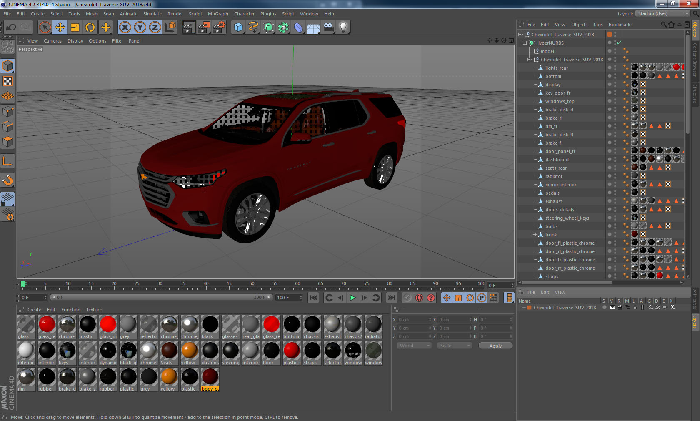The image size is (700, 421).
Task: Toggle layer Solo column for Chevrolet layer
Action: [604, 307]
